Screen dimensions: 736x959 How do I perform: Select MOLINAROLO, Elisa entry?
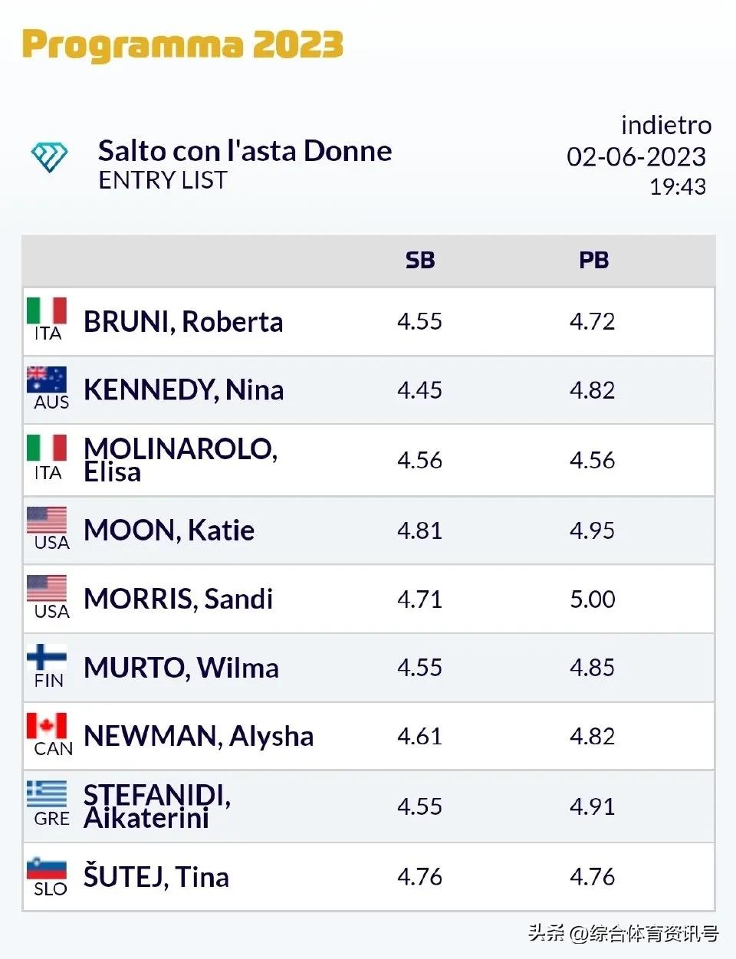(x=180, y=460)
